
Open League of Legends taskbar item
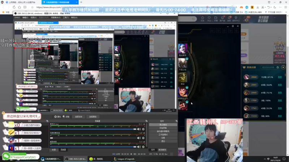(x=124, y=159)
